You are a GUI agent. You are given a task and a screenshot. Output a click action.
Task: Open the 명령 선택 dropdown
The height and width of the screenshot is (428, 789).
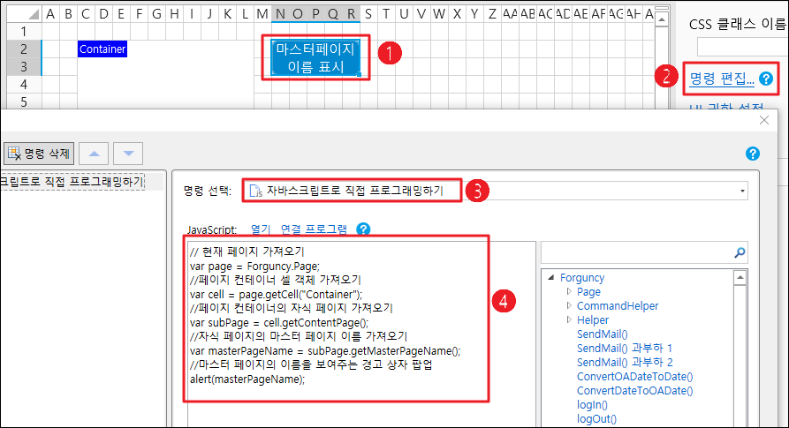pyautogui.click(x=742, y=190)
